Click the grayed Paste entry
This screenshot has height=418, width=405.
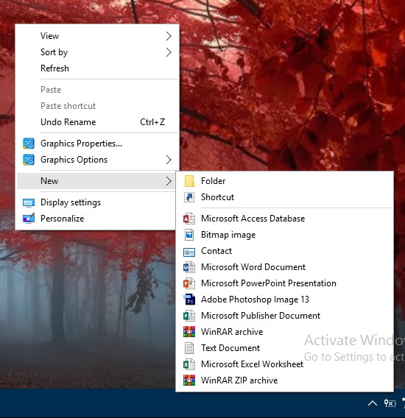[97, 90]
